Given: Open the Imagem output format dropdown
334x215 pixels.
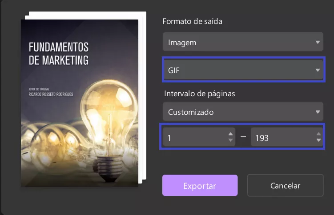Looking at the screenshot, I should click(243, 42).
